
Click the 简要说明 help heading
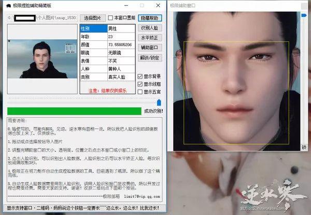click(17, 120)
